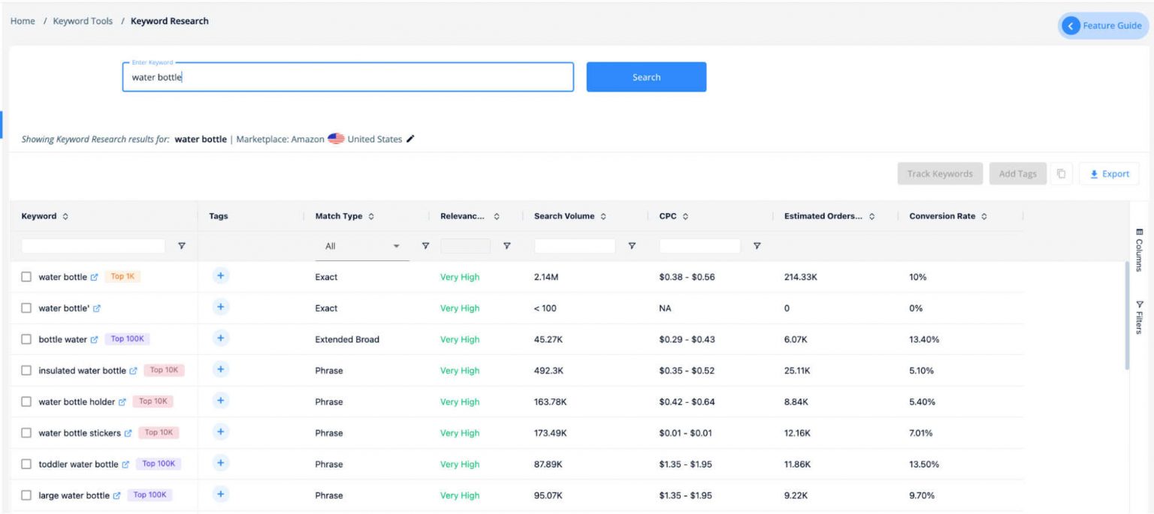The width and height of the screenshot is (1154, 514).
Task: Go to Keyword Tools in the breadcrumb
Action: [x=83, y=20]
